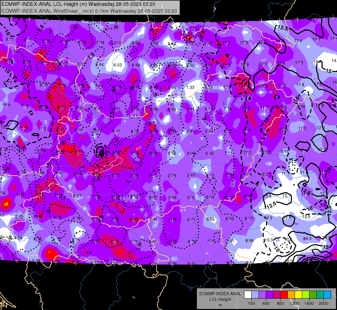The height and width of the screenshot is (310, 337).
Task: Click legend tick label 800
Action: (x=280, y=303)
